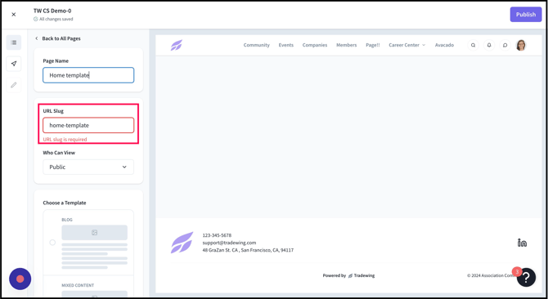Open the Who Can View Public dropdown
This screenshot has height=299, width=548.
click(88, 167)
